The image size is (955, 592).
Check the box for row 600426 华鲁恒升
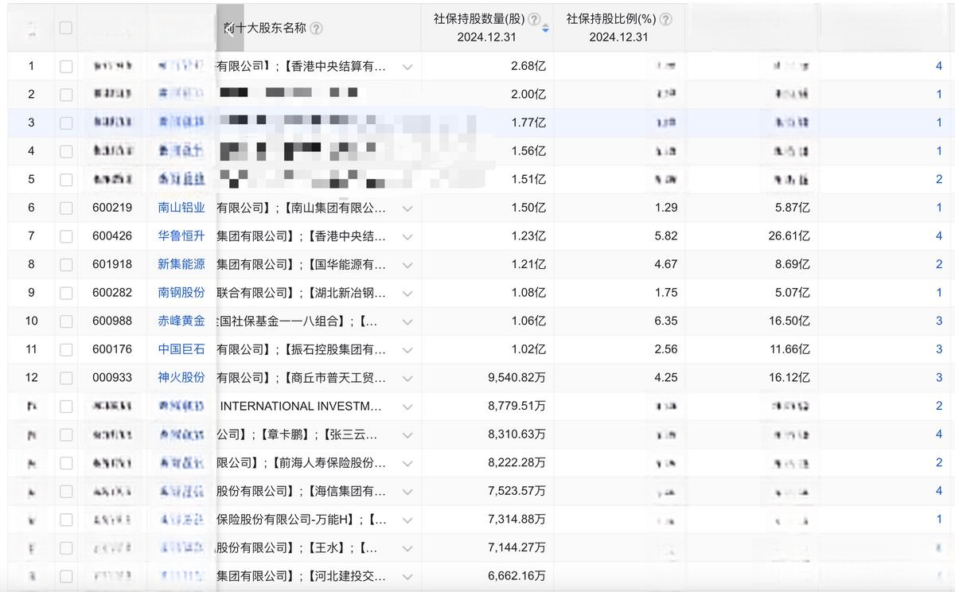[x=66, y=236]
